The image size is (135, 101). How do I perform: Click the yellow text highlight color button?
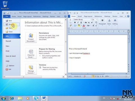click(79, 26)
